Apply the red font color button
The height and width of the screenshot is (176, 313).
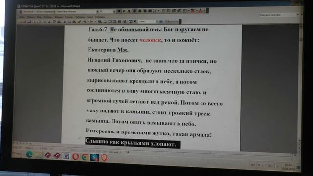pyautogui.click(x=200, y=11)
